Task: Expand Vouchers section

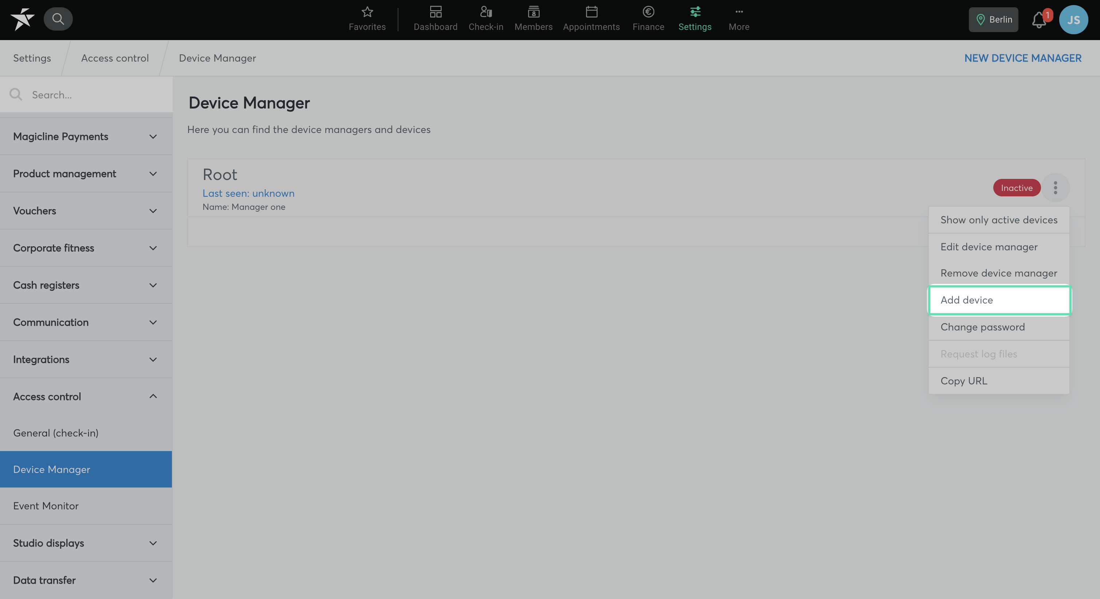Action: tap(86, 211)
